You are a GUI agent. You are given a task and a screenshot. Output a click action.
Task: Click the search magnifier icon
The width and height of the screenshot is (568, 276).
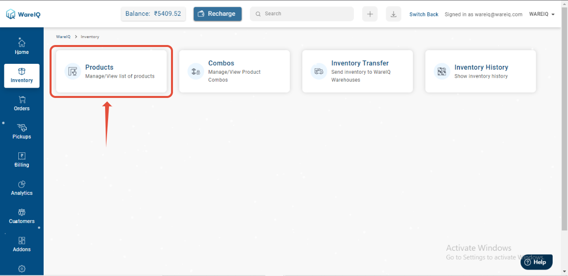click(258, 14)
